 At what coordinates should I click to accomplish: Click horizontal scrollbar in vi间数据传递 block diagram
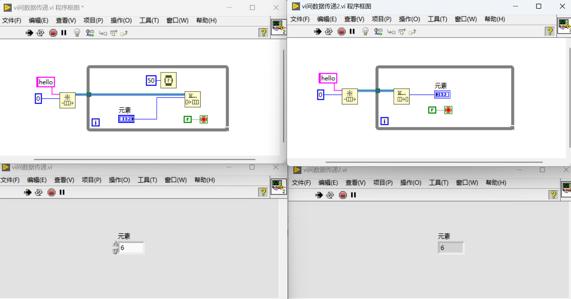click(145, 160)
